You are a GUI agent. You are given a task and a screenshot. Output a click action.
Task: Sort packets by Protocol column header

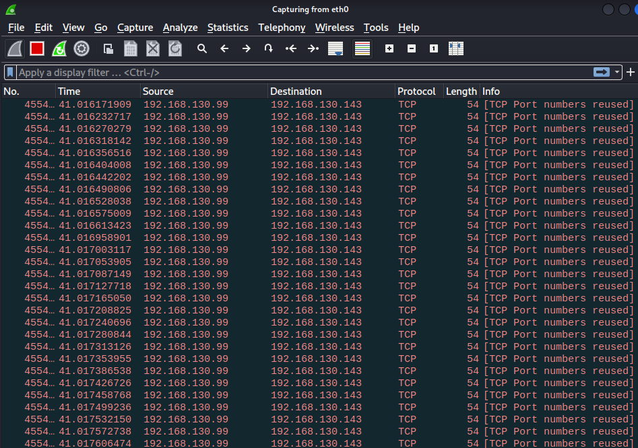click(416, 91)
